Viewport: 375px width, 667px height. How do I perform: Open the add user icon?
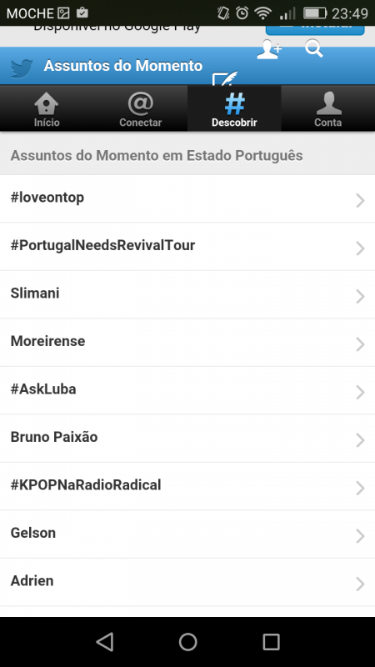click(x=268, y=49)
